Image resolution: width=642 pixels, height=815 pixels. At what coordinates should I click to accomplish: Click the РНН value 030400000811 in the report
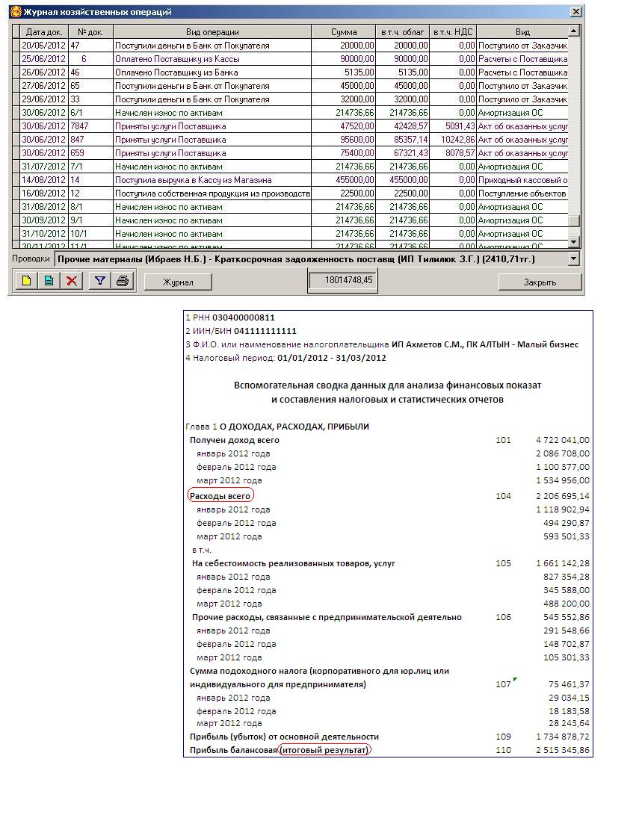tap(244, 317)
